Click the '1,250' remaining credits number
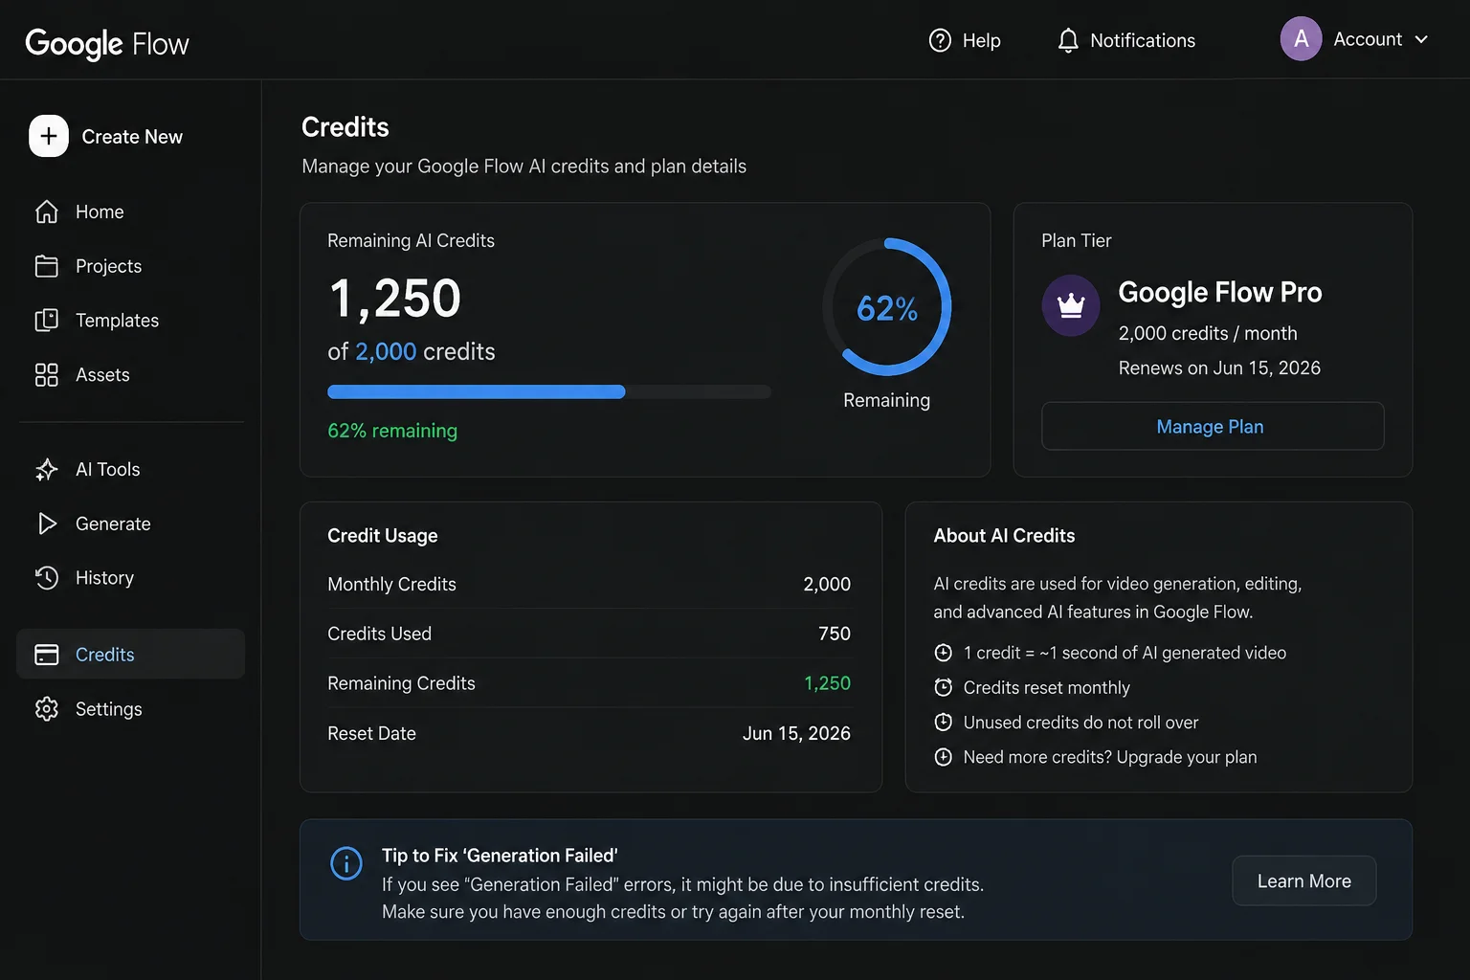The height and width of the screenshot is (980, 1470). (x=395, y=298)
